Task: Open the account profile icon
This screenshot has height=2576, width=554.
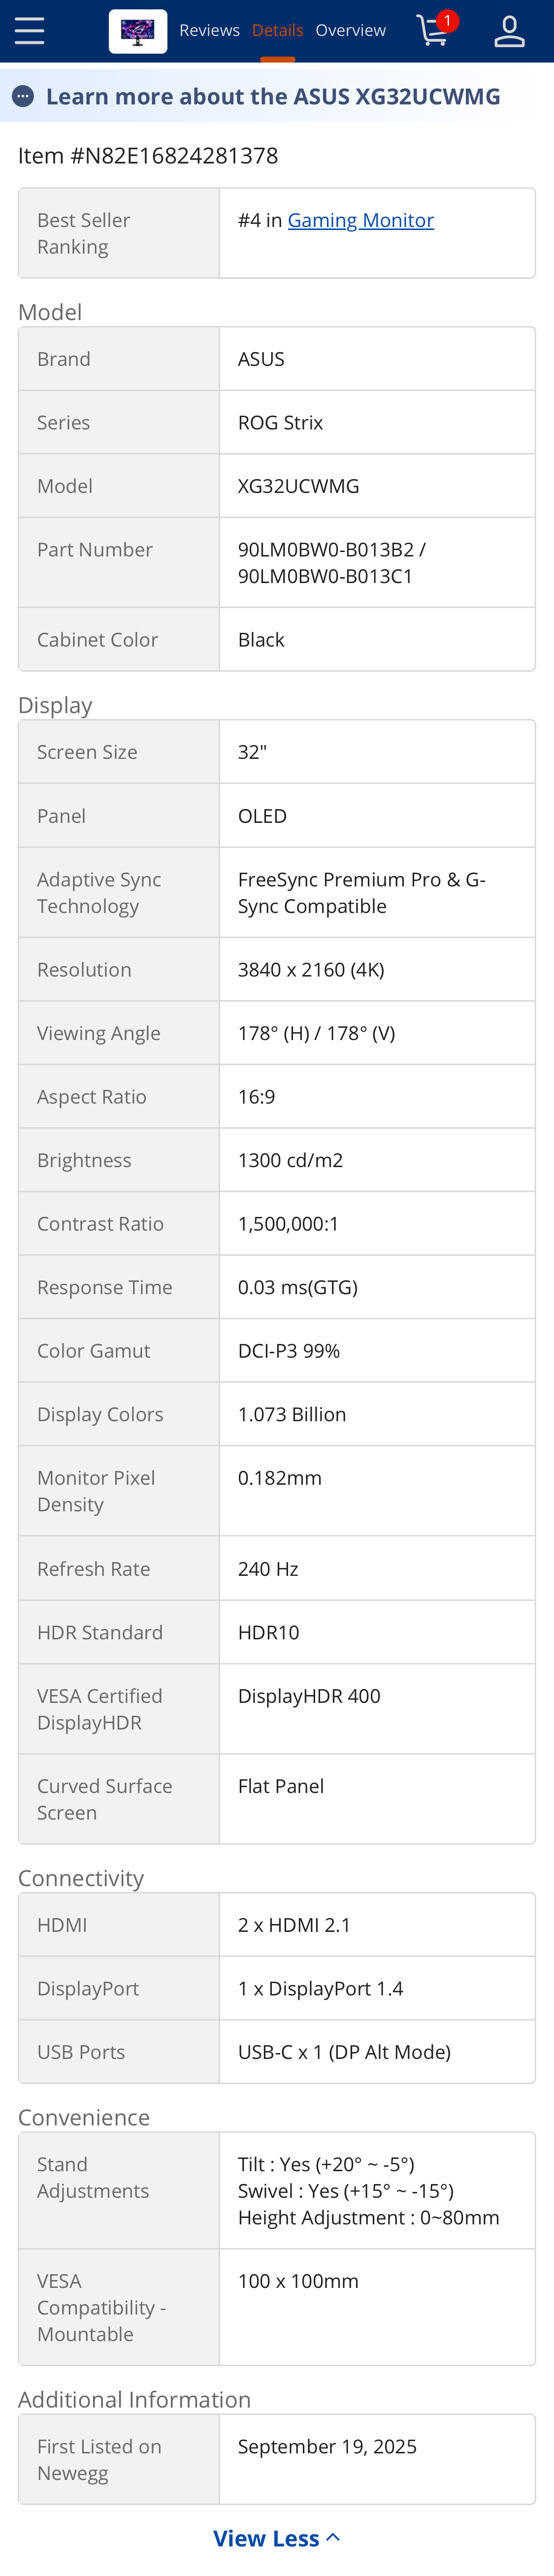Action: coord(509,31)
